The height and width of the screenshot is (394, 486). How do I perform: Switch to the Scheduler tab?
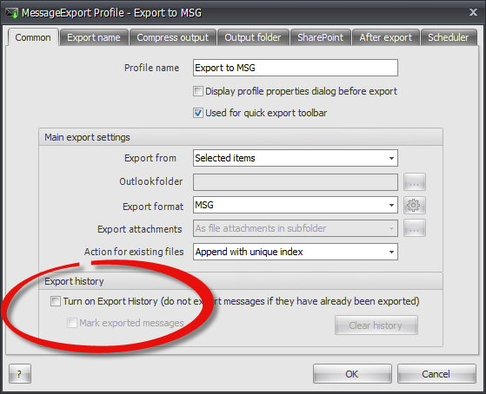point(449,37)
